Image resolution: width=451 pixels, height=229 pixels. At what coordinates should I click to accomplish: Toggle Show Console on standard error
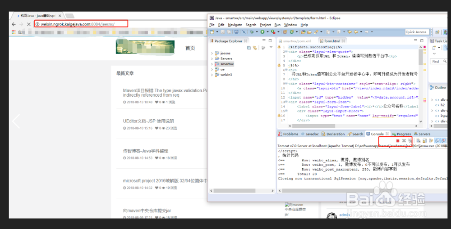443,141
